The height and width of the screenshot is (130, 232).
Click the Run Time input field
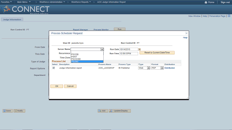129,53
